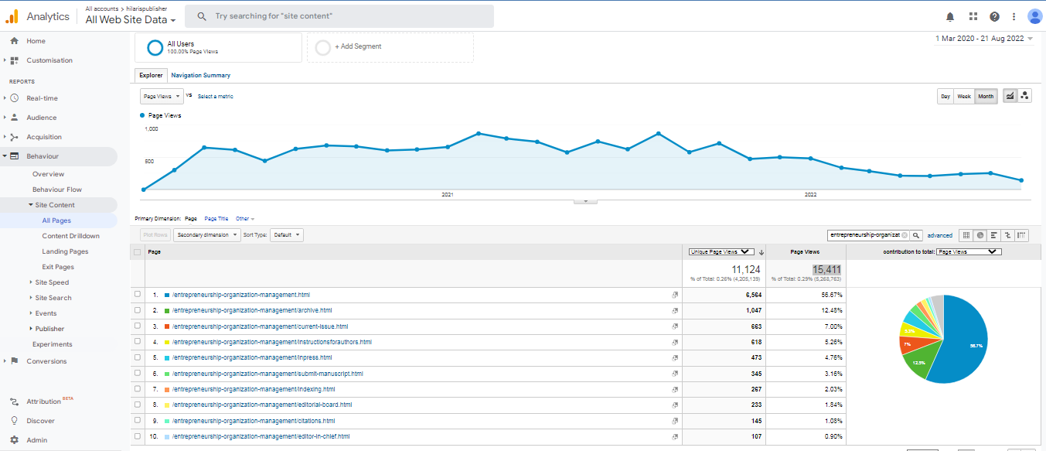Switch to the data table view

(x=966, y=235)
